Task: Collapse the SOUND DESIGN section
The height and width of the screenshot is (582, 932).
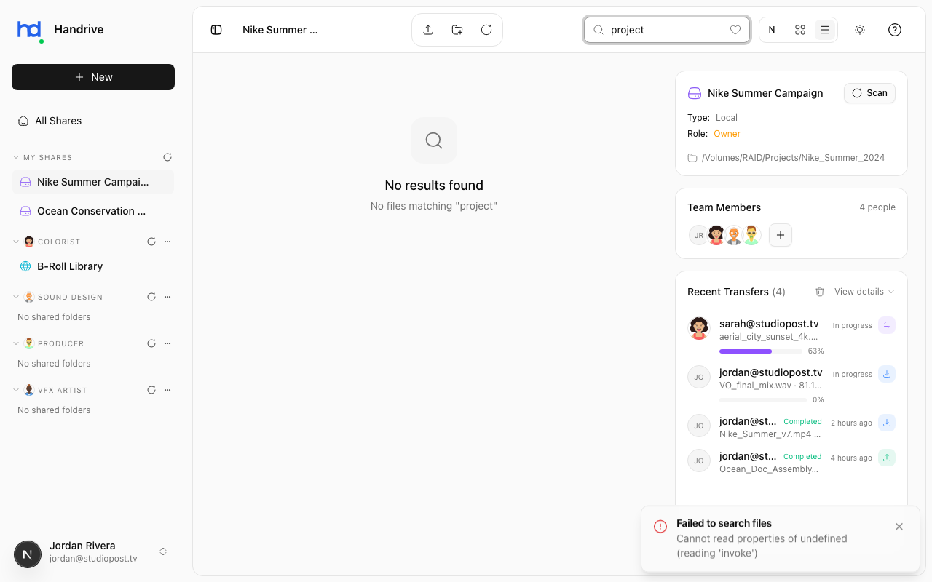Action: (16, 297)
